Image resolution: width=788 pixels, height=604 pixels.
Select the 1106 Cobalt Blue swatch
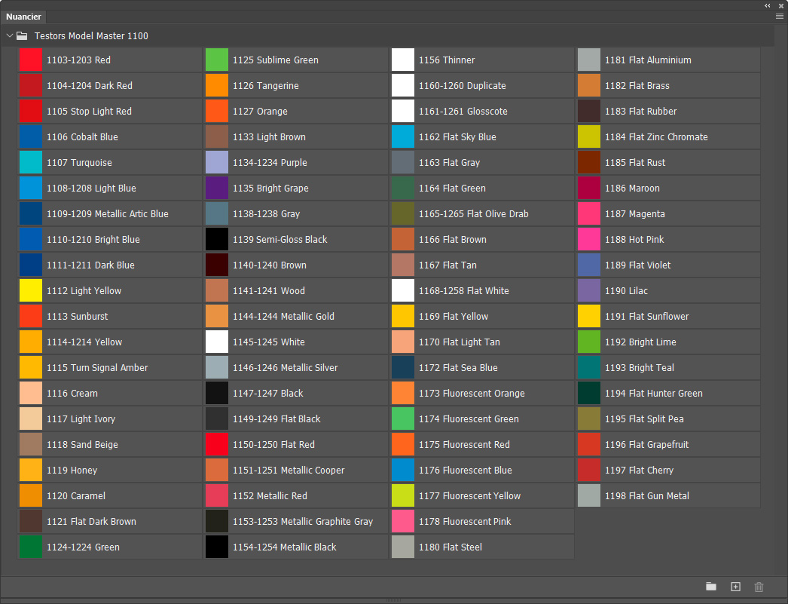tap(31, 136)
